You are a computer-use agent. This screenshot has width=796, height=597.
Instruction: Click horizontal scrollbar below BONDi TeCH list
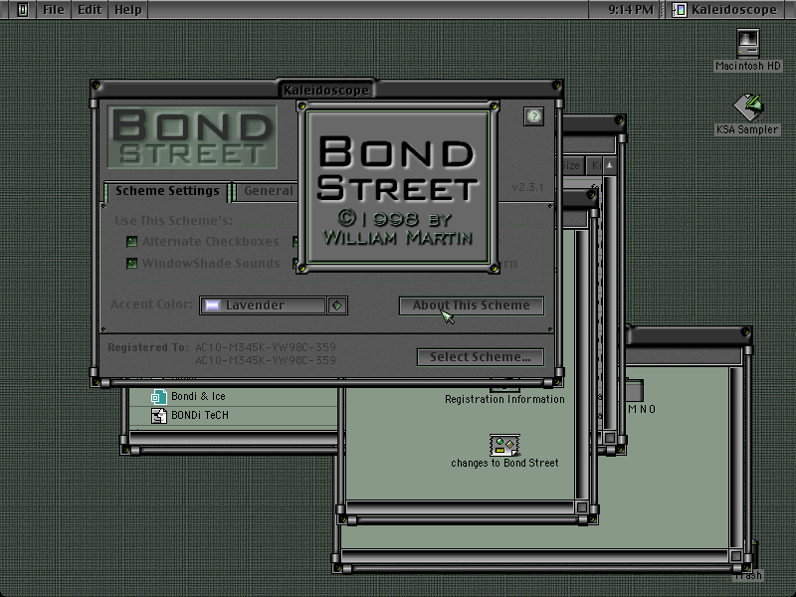point(234,437)
